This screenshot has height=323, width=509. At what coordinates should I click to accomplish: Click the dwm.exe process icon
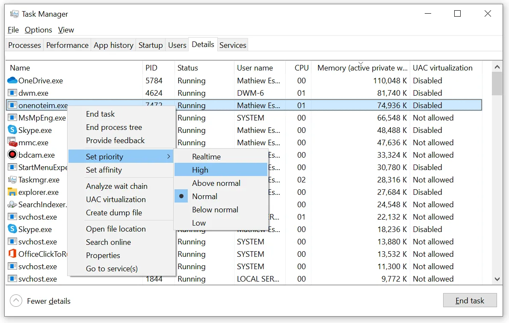pos(12,93)
